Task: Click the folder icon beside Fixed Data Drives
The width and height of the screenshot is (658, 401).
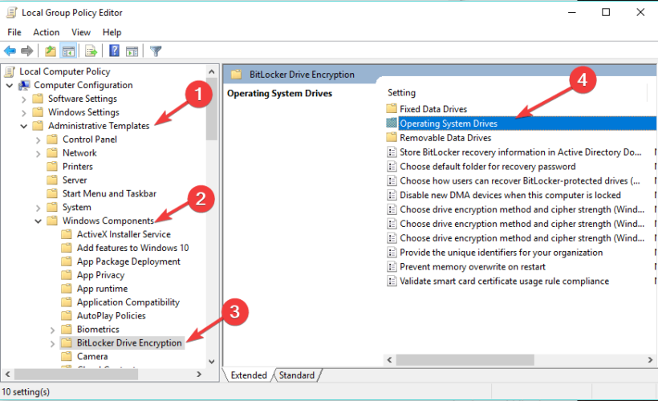Action: click(x=392, y=108)
